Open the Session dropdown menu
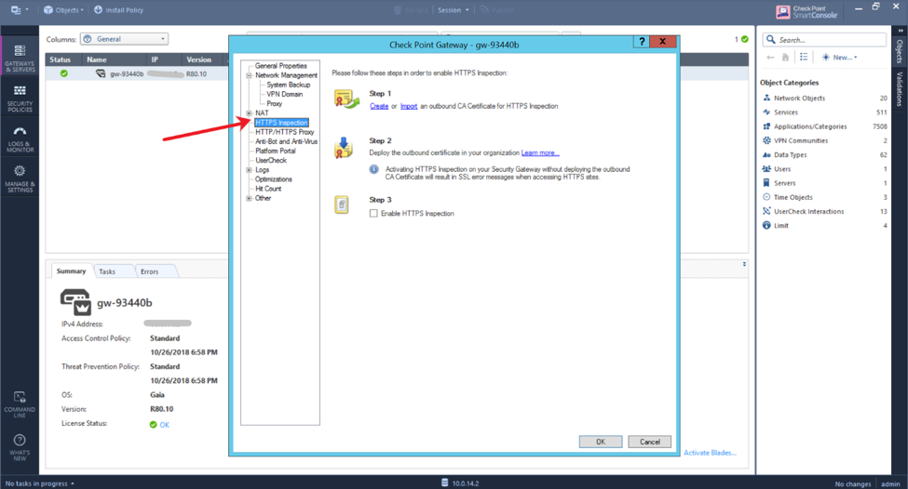 [453, 10]
